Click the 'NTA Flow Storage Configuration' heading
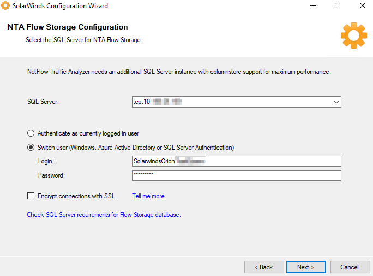The image size is (373, 276). (x=67, y=27)
